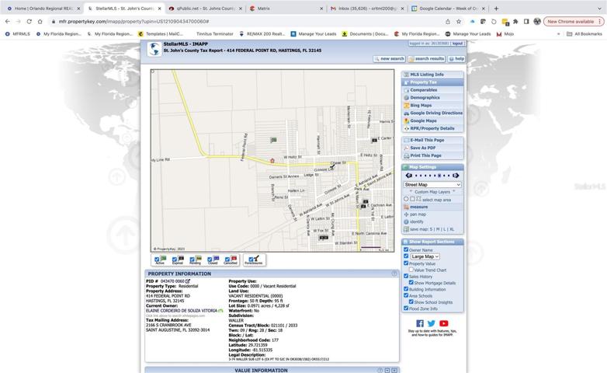Viewport: 607px width, 373px height.
Task: Open the Street Map type dropdown
Action: tap(432, 185)
